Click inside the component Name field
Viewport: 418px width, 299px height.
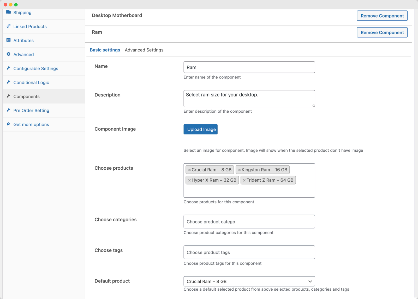249,67
